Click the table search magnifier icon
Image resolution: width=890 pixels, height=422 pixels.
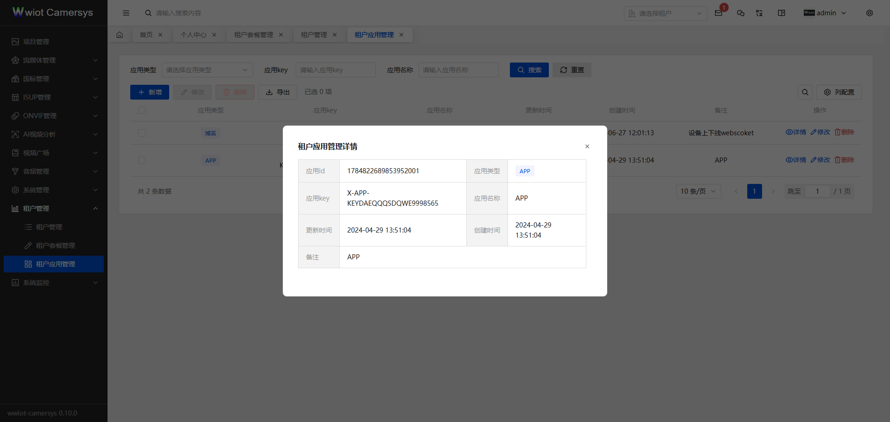click(x=805, y=92)
